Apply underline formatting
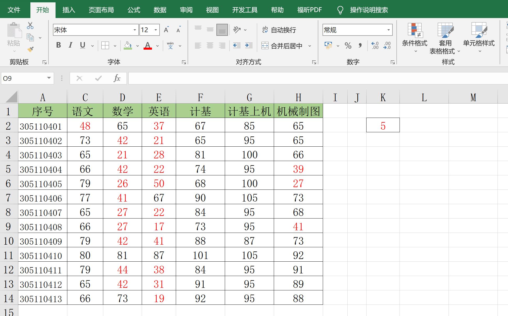The image size is (508, 316). coord(82,45)
